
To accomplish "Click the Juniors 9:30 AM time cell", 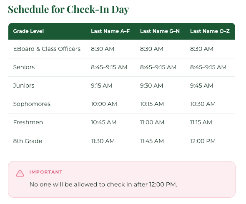I will [x=151, y=86].
